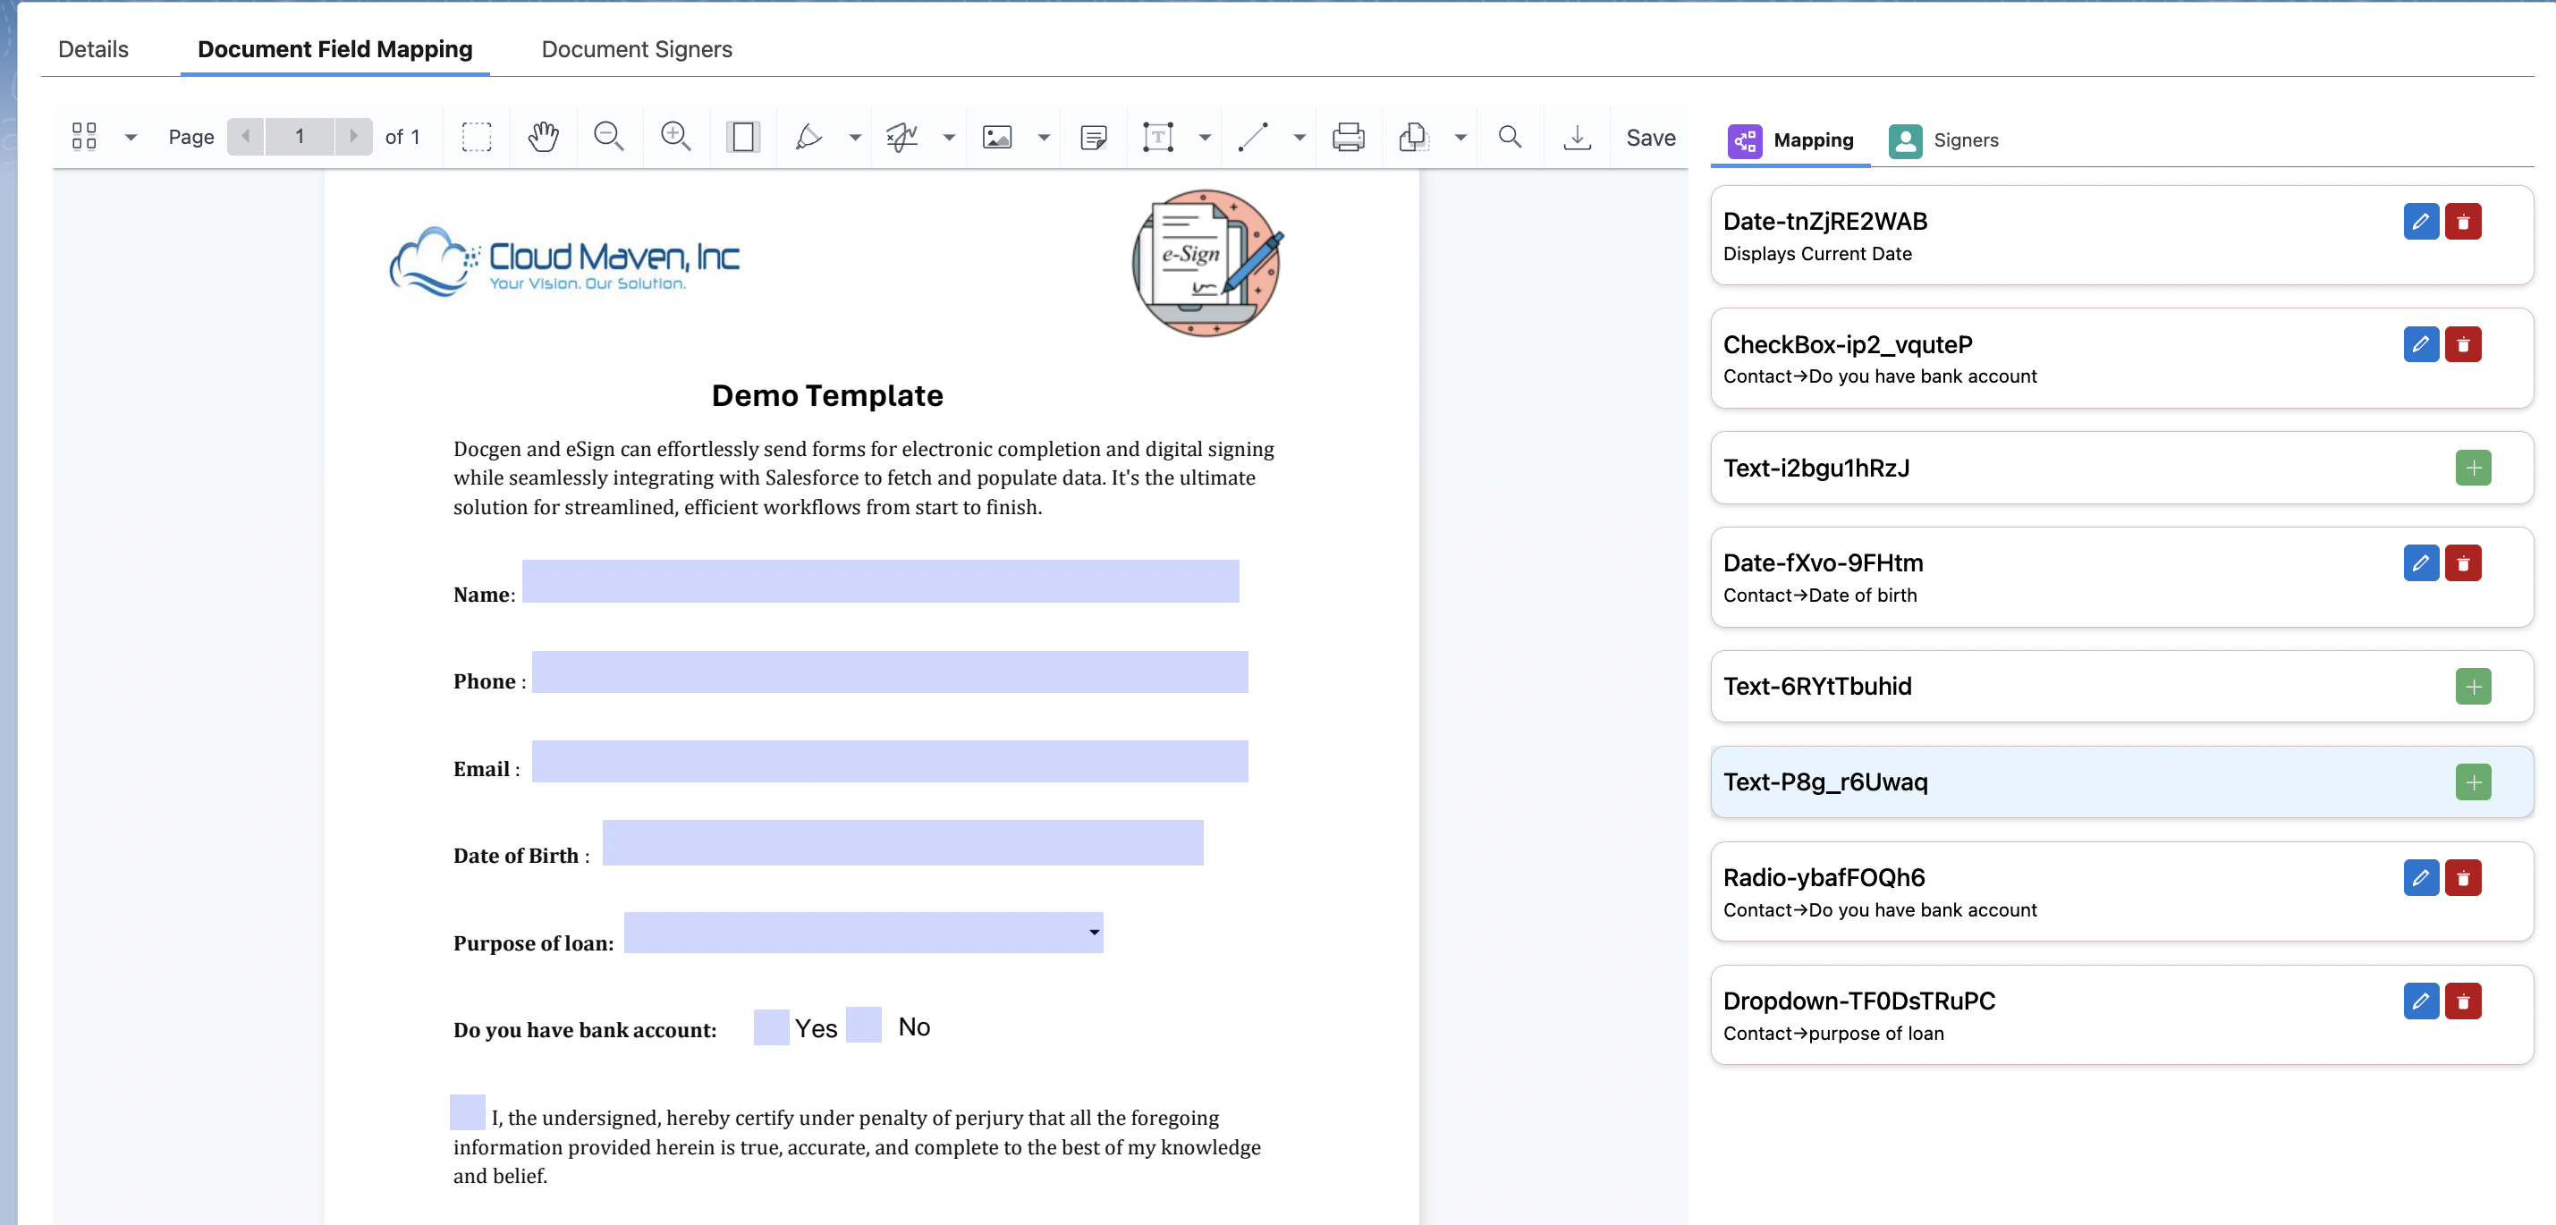
Task: Select the marquee selection tool
Action: click(x=477, y=137)
